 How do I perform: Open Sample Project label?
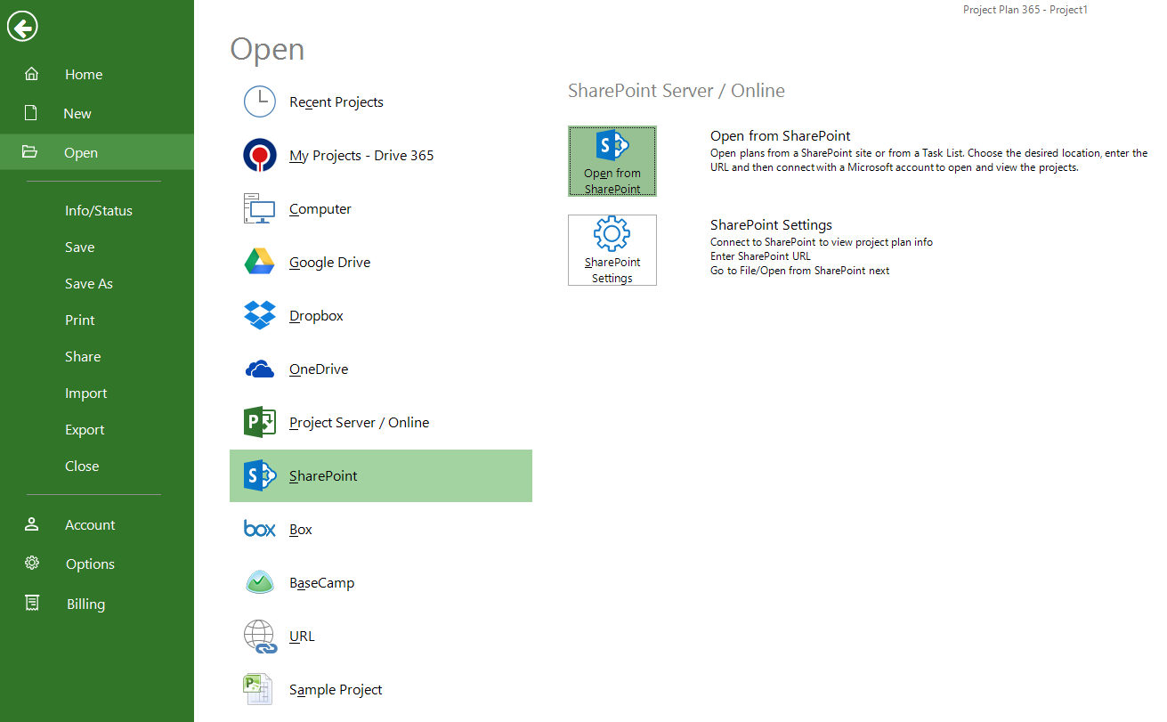coord(336,690)
